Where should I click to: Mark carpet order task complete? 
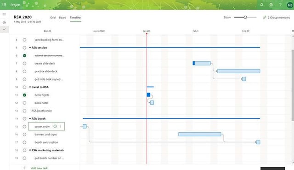click(24, 127)
